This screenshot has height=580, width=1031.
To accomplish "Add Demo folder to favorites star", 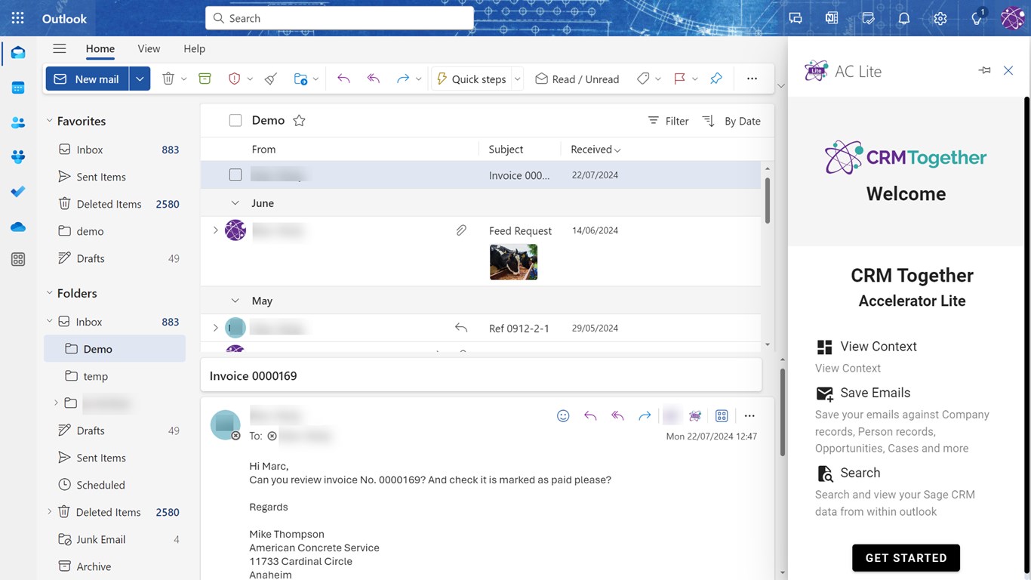I will pyautogui.click(x=299, y=121).
